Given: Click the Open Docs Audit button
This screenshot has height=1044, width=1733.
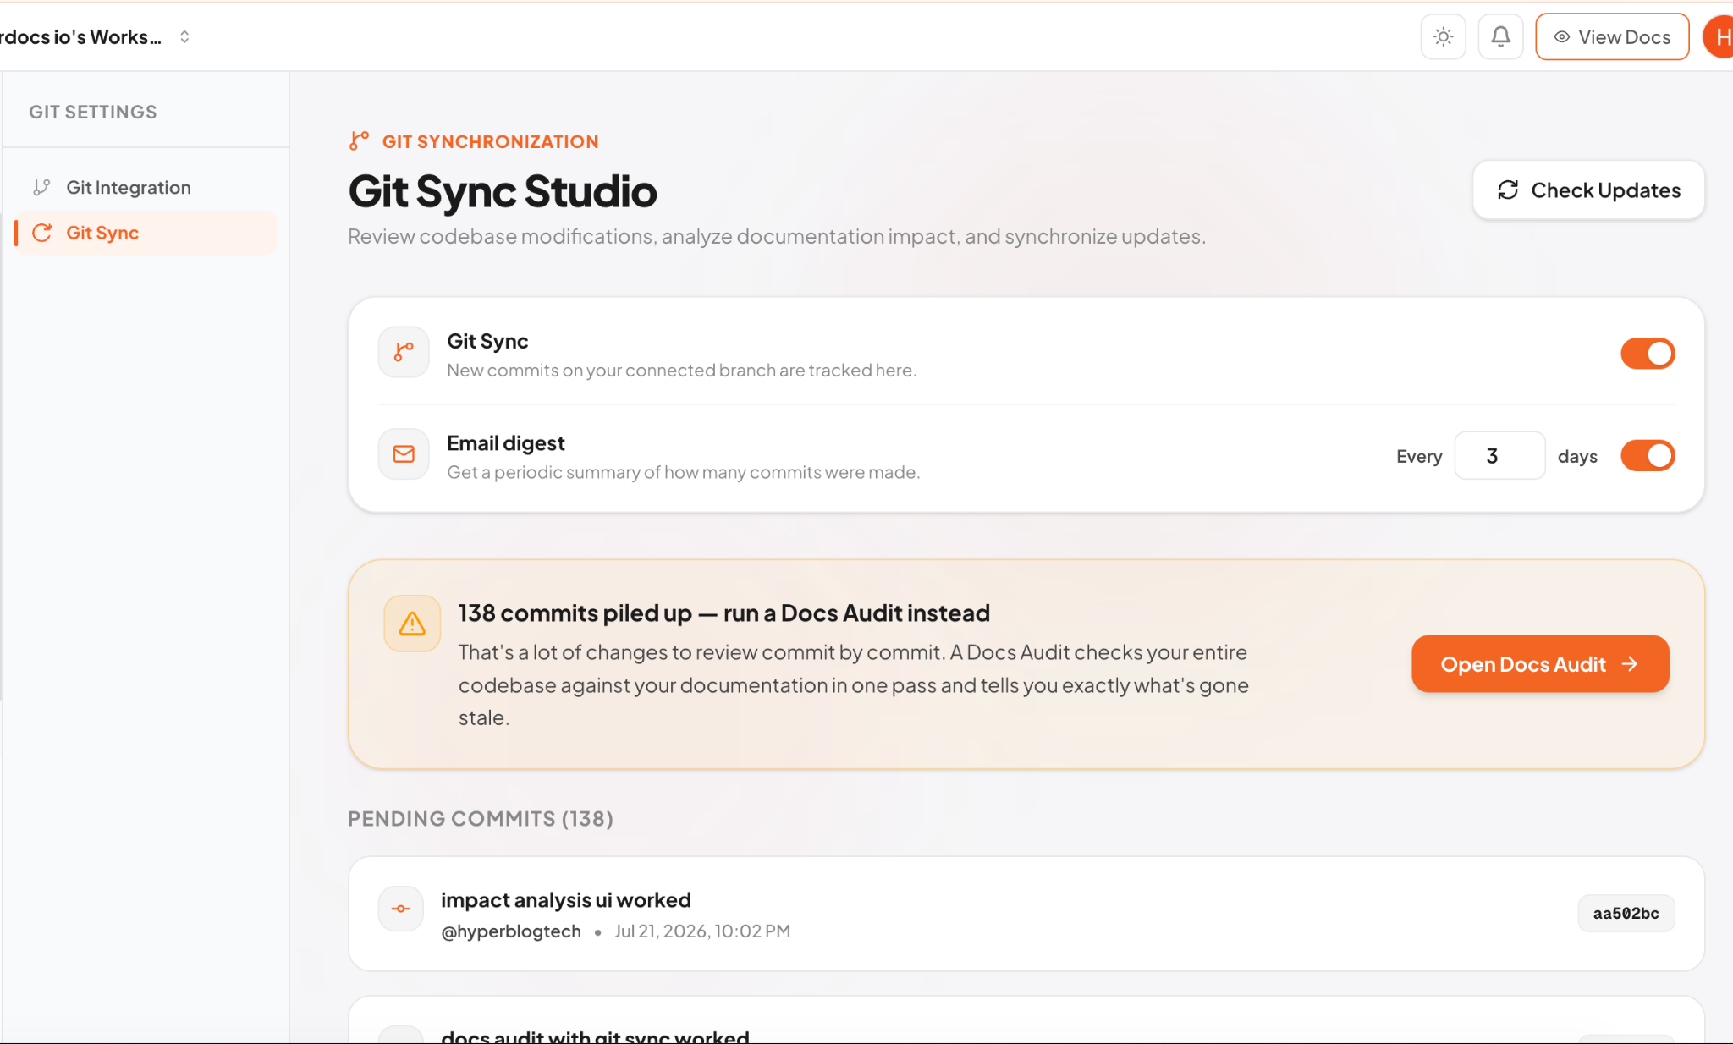Looking at the screenshot, I should click(x=1540, y=664).
